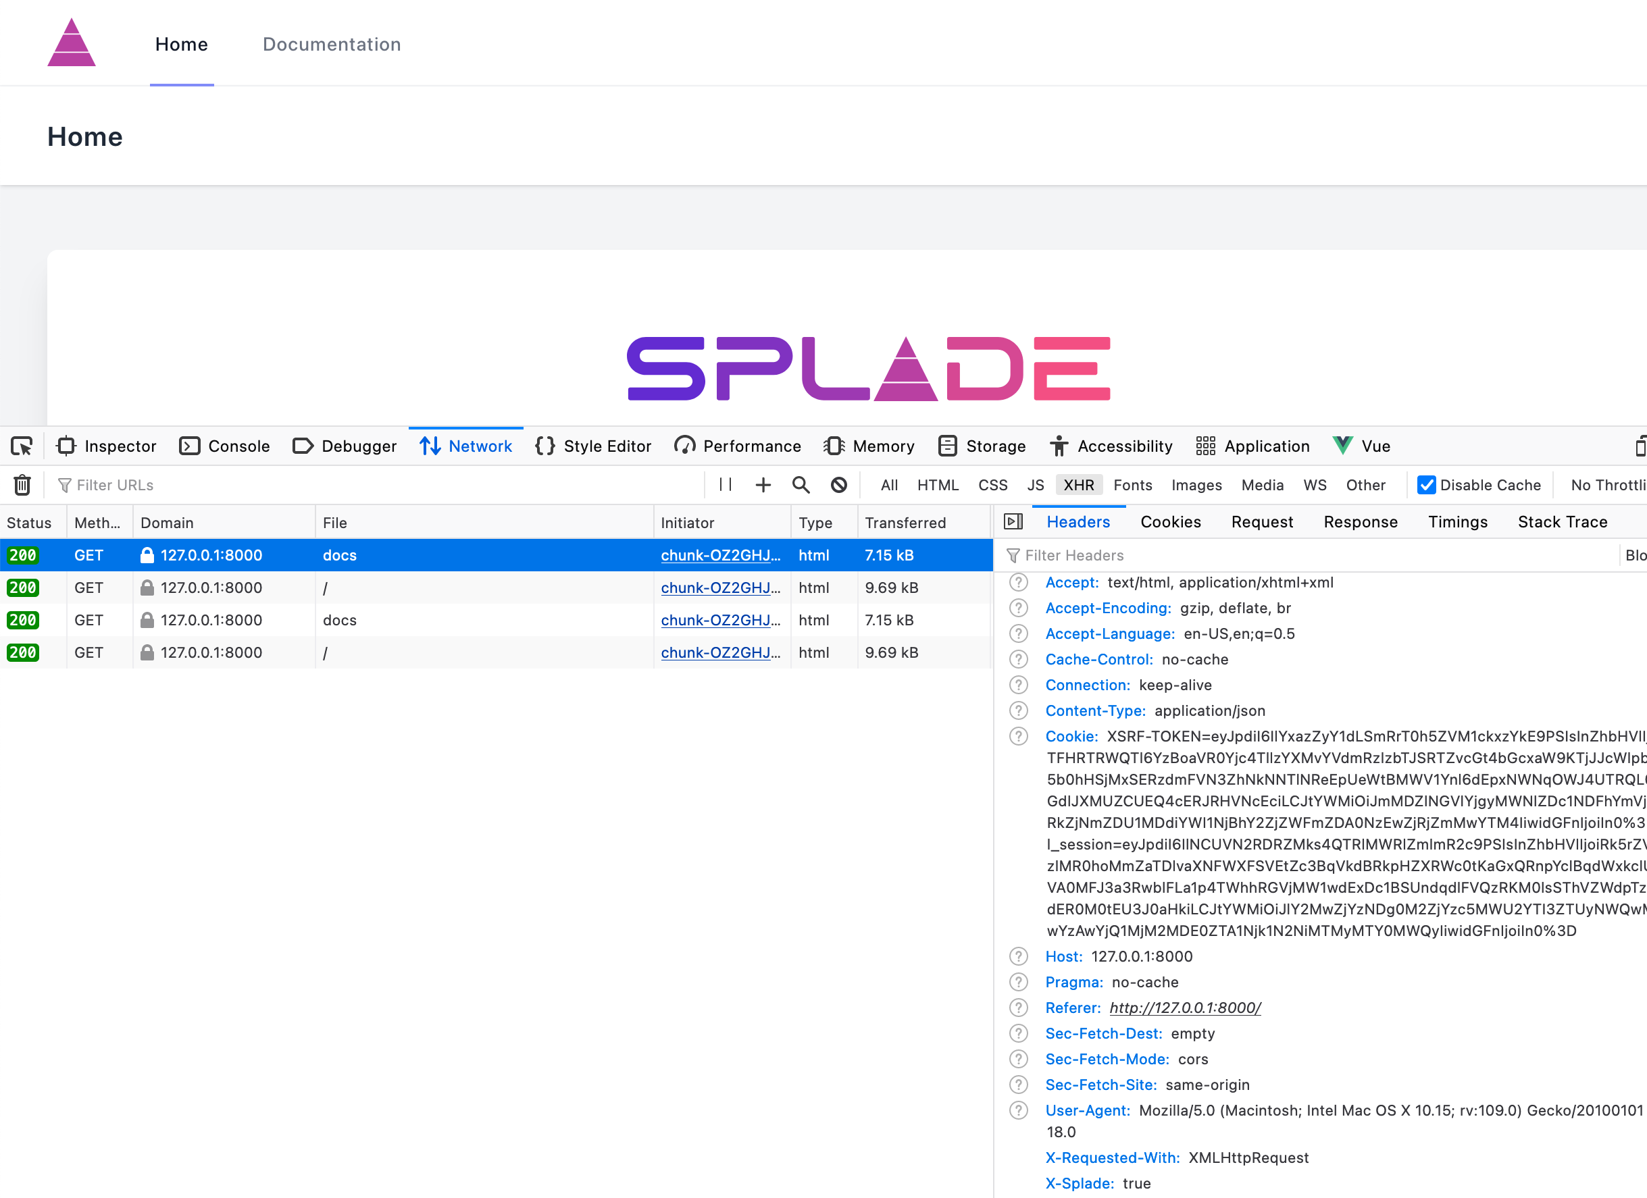Open the Documentation nav link
The width and height of the screenshot is (1647, 1198).
pyautogui.click(x=331, y=45)
